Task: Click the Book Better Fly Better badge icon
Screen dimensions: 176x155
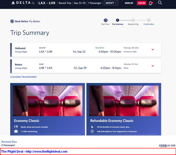Action: pyautogui.click(x=12, y=21)
